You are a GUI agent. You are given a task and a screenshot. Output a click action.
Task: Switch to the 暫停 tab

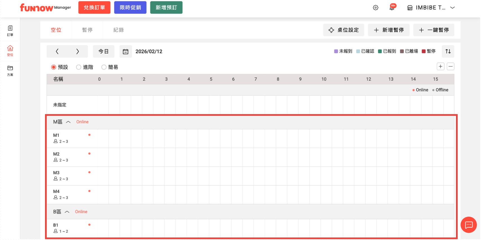point(87,30)
